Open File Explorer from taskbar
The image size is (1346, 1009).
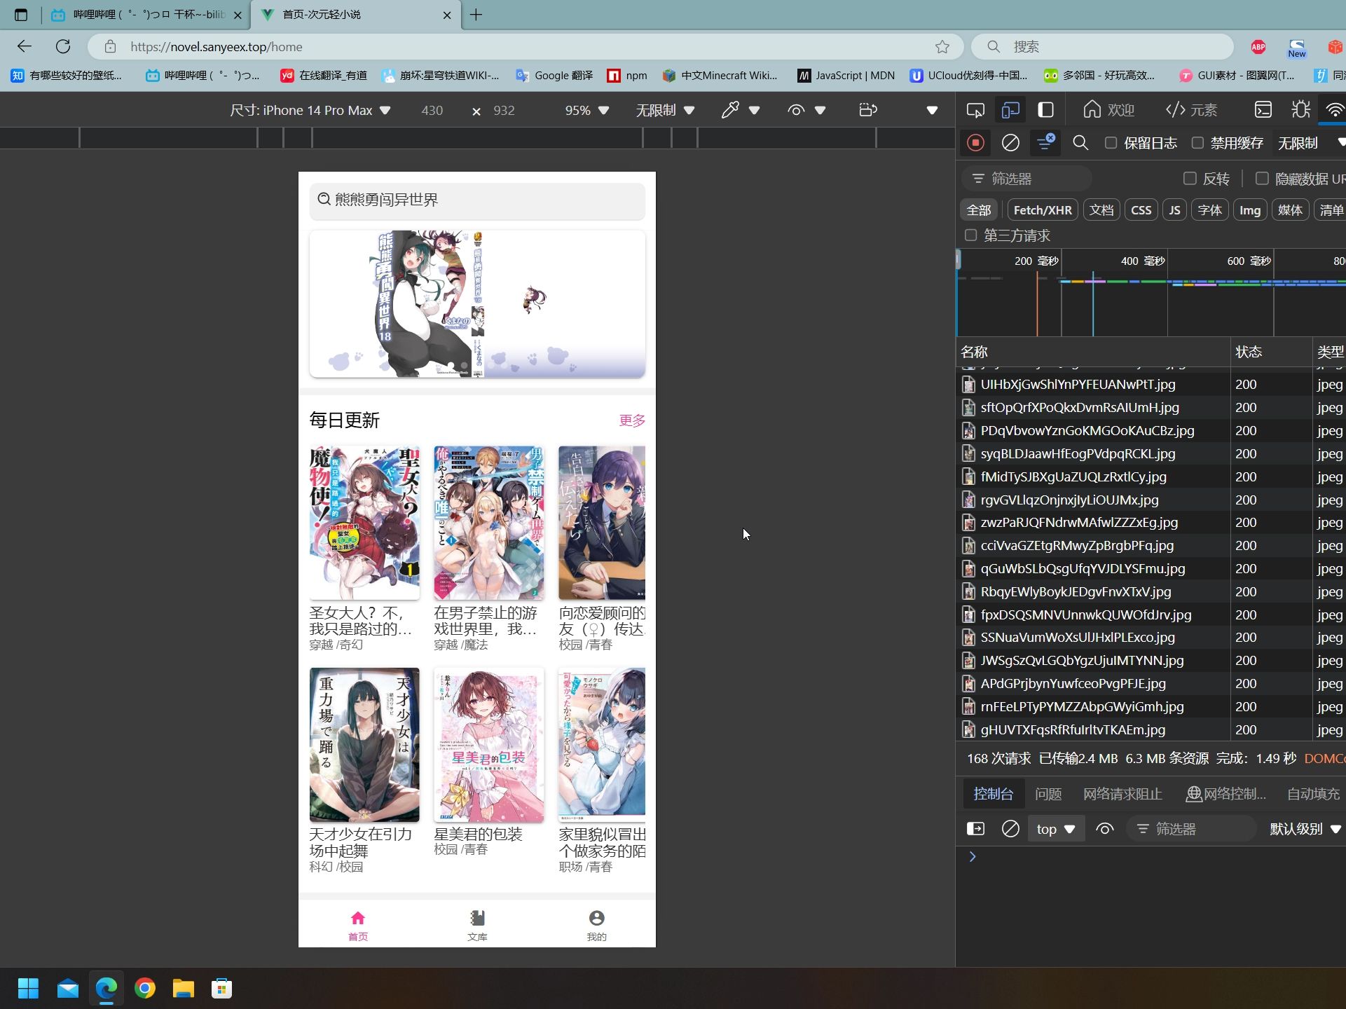point(184,988)
